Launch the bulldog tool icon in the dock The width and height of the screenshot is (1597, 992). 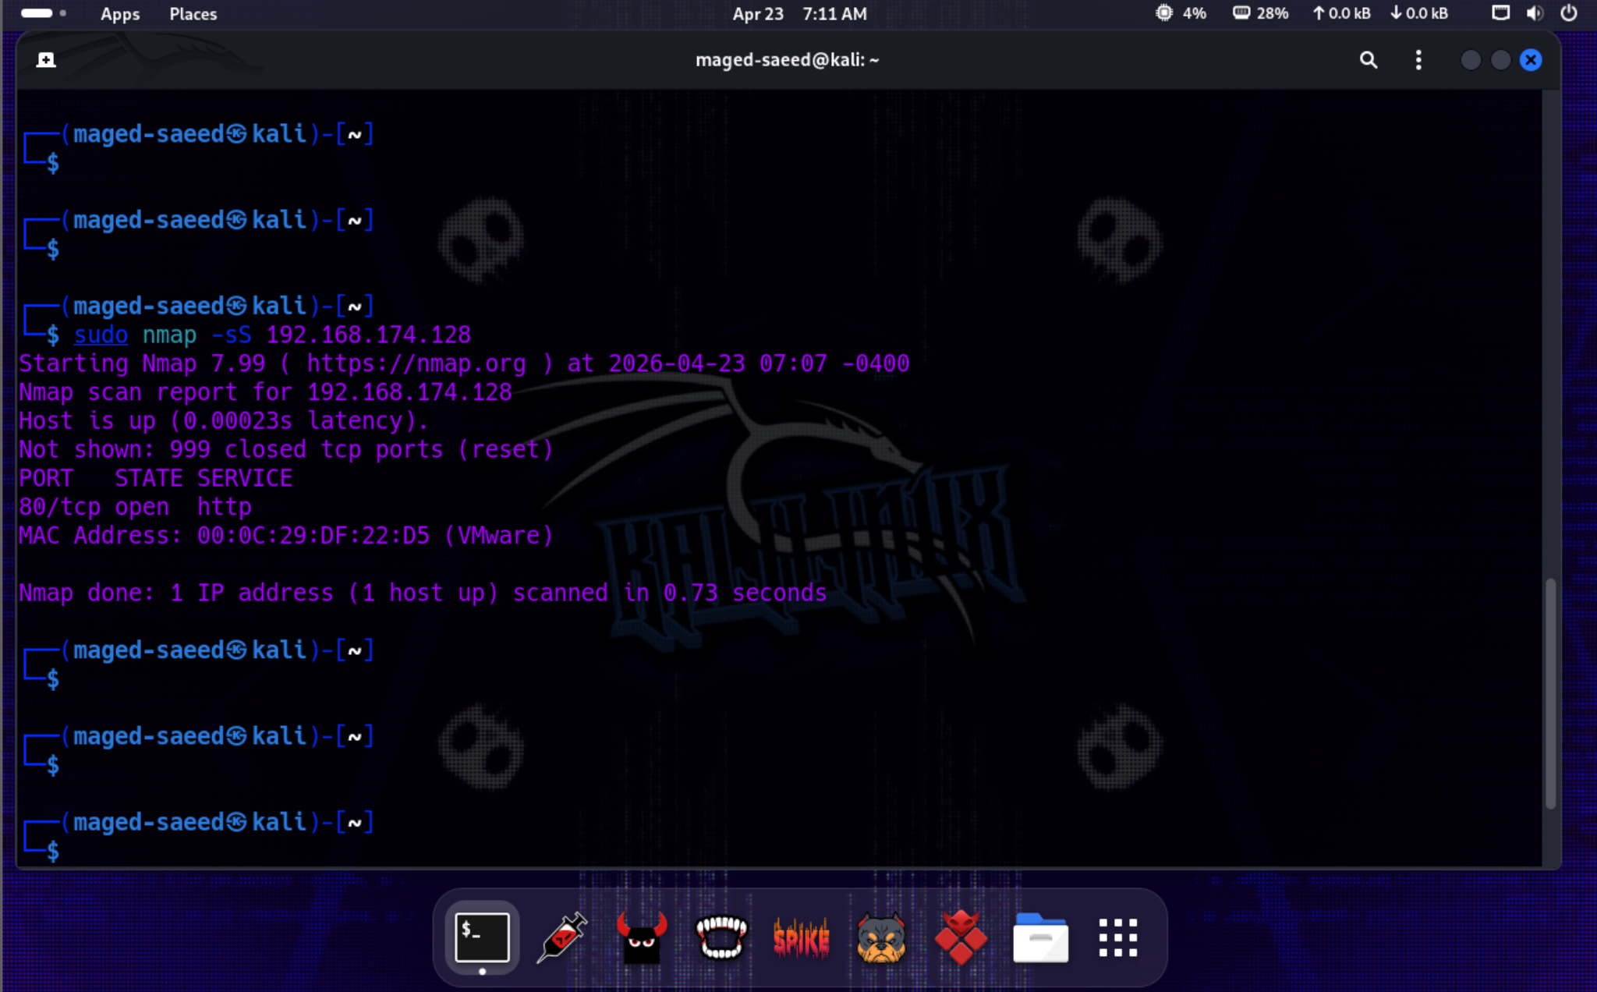(x=880, y=937)
